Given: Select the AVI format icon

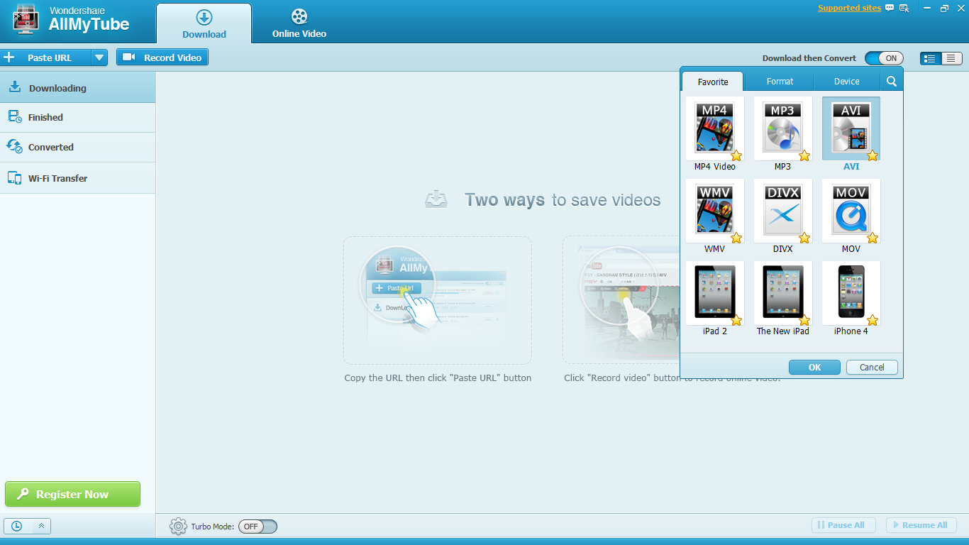Looking at the screenshot, I should [851, 128].
